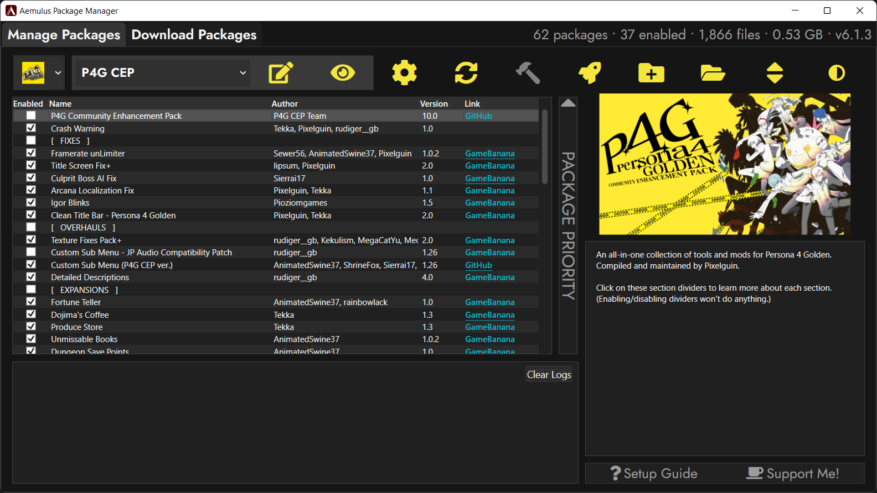The width and height of the screenshot is (877, 493).
Task: Click the Link column header
Action: point(472,104)
